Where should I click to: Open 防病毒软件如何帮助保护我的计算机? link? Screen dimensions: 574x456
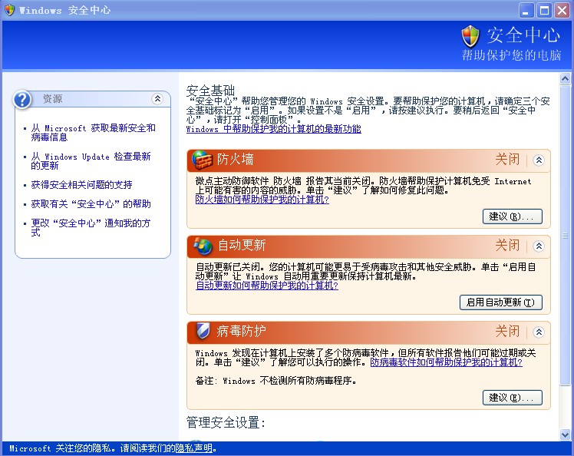click(x=447, y=362)
